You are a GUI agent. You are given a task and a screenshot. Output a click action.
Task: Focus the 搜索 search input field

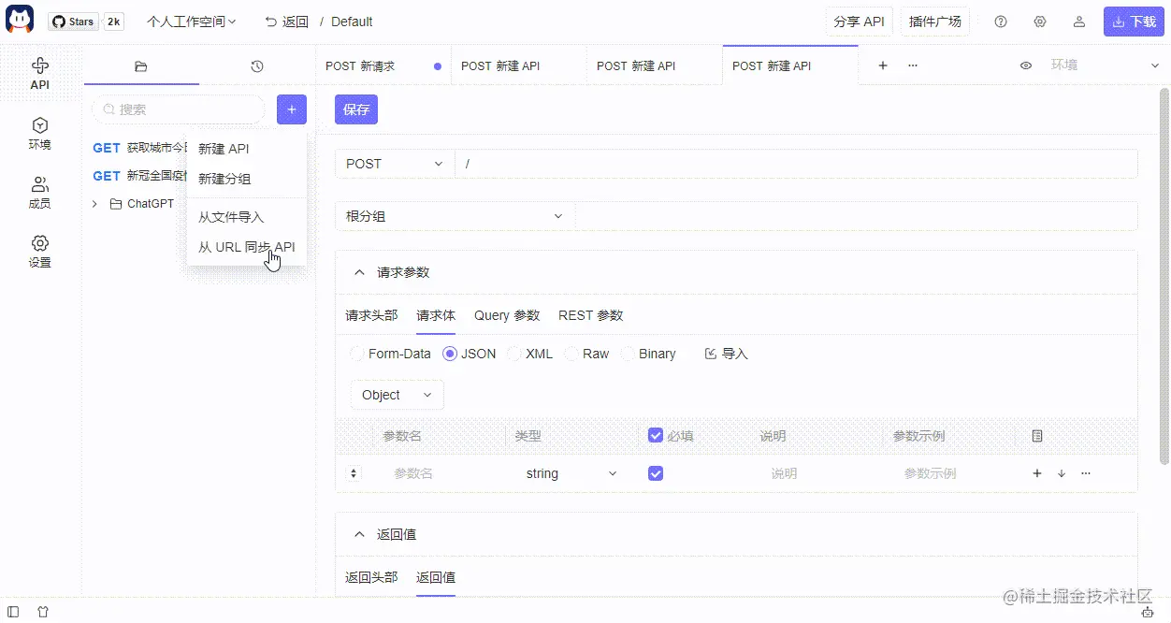pos(180,109)
